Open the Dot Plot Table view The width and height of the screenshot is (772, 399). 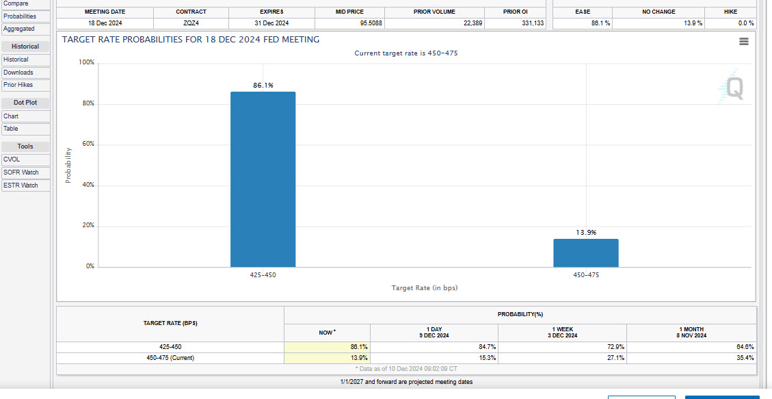coord(25,129)
